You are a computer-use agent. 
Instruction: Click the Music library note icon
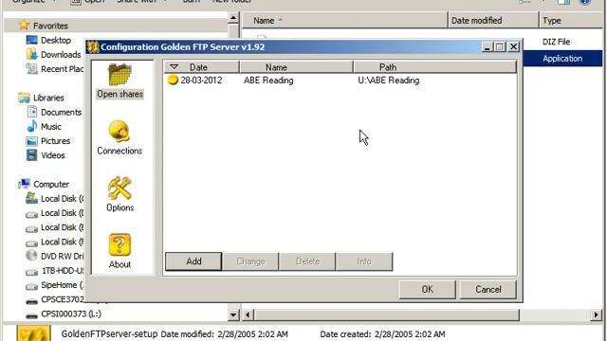(31, 126)
